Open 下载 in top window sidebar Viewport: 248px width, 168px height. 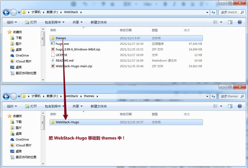tap(16, 38)
